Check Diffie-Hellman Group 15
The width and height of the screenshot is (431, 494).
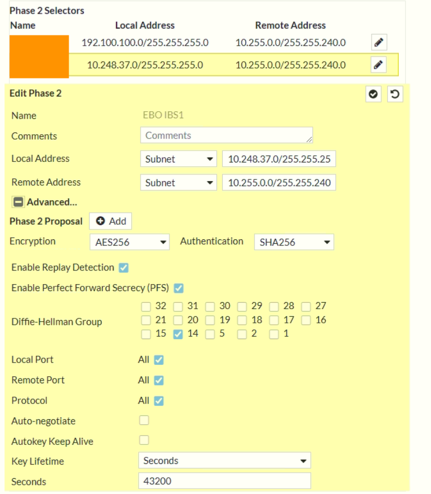tap(146, 334)
